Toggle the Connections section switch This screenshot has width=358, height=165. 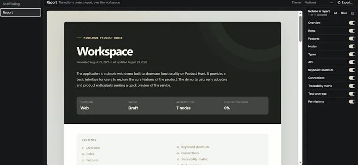[352, 78]
